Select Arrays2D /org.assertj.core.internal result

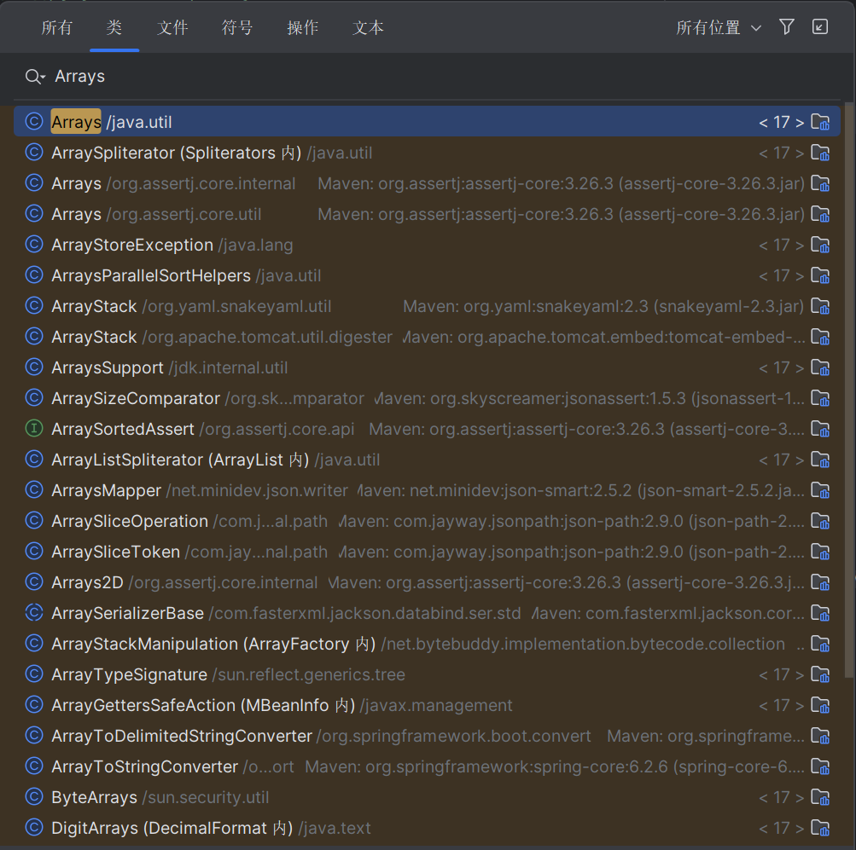[x=427, y=582]
